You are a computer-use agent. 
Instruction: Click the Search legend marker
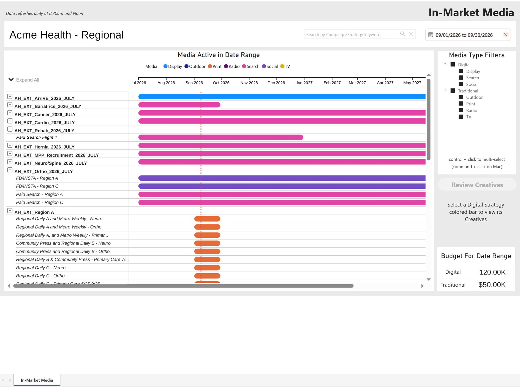[x=244, y=66]
